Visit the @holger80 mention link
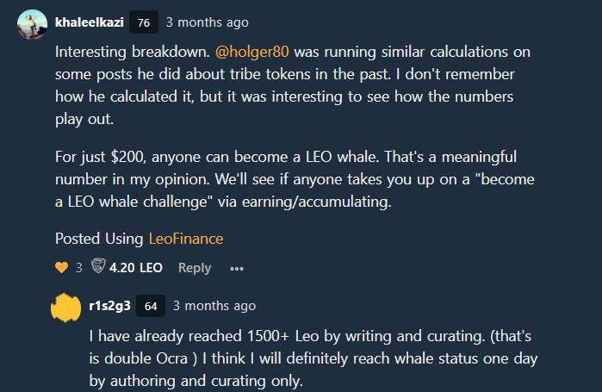 click(x=251, y=52)
